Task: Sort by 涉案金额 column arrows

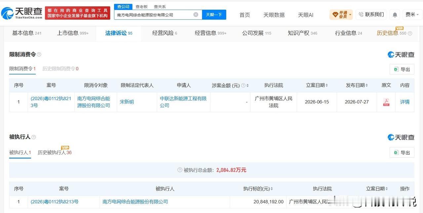Action: pyautogui.click(x=248, y=85)
